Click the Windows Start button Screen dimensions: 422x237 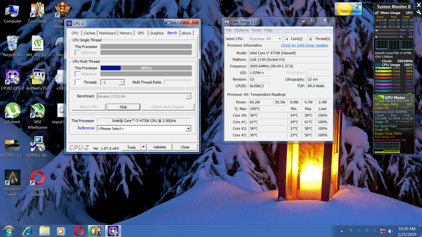8,231
